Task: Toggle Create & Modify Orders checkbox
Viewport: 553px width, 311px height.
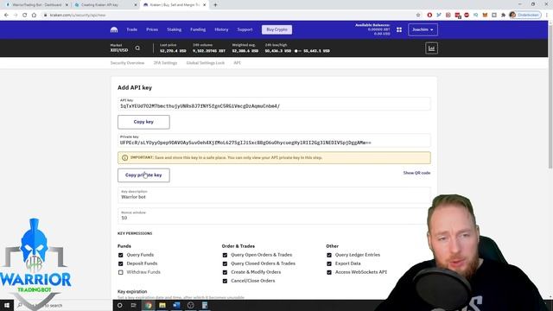Action: coord(225,272)
